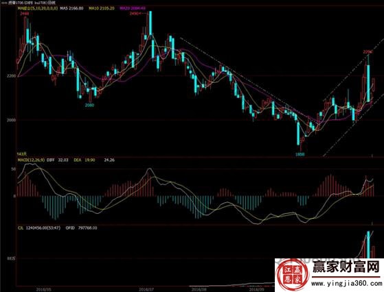Select the OPID 797768.00 open interest reading
The width and height of the screenshot is (384, 292).
[81, 228]
